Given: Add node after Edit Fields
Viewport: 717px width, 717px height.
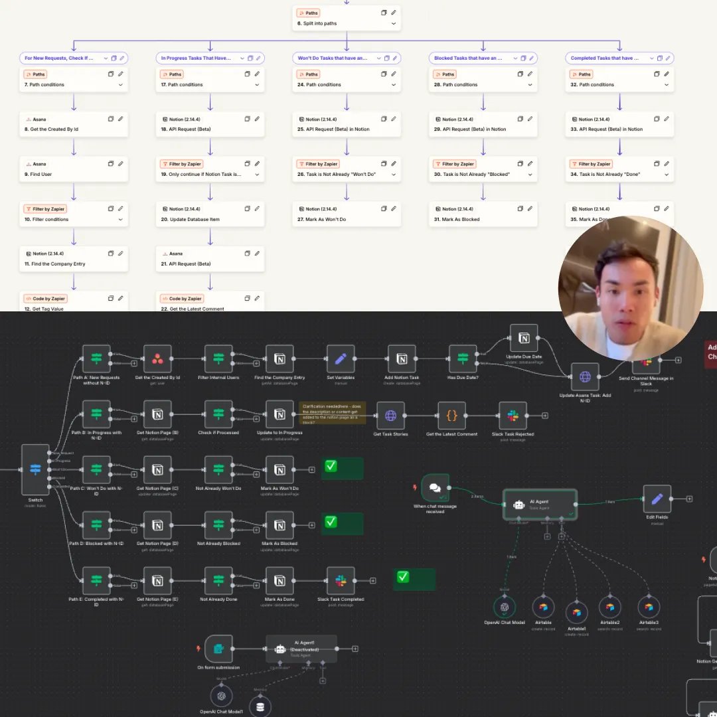Looking at the screenshot, I should 689,499.
